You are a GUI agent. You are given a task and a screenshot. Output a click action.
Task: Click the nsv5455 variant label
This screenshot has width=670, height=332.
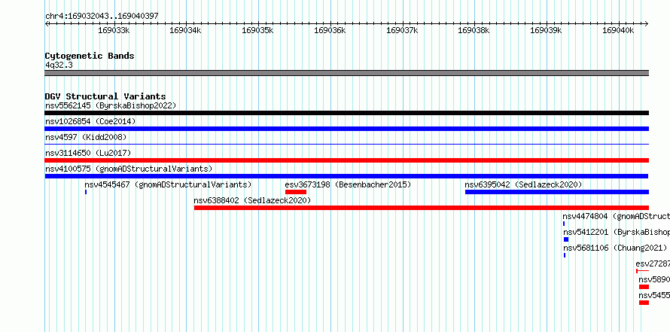click(x=654, y=295)
